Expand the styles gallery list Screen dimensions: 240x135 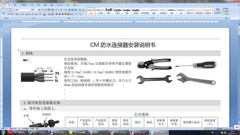pyautogui.click(x=213, y=14)
